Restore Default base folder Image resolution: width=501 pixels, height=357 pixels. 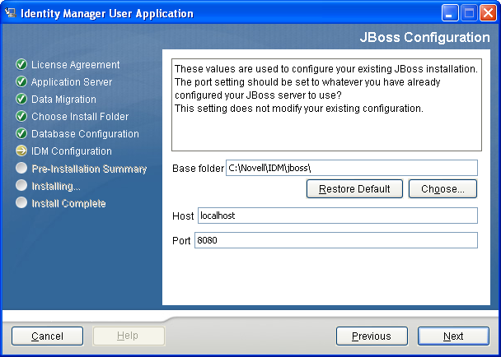(x=354, y=189)
